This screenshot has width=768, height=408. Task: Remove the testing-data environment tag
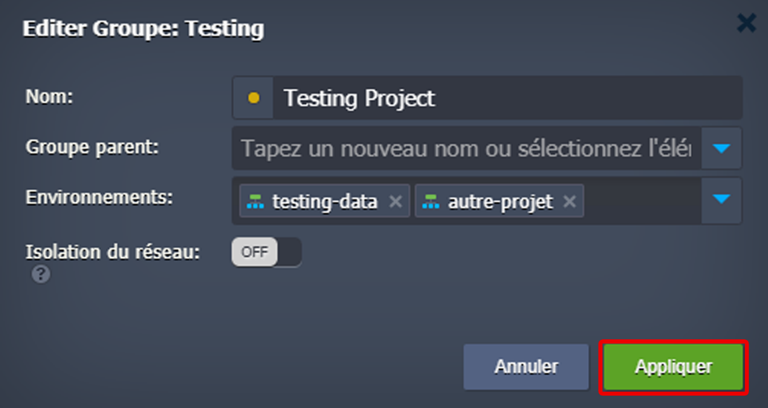pyautogui.click(x=395, y=201)
